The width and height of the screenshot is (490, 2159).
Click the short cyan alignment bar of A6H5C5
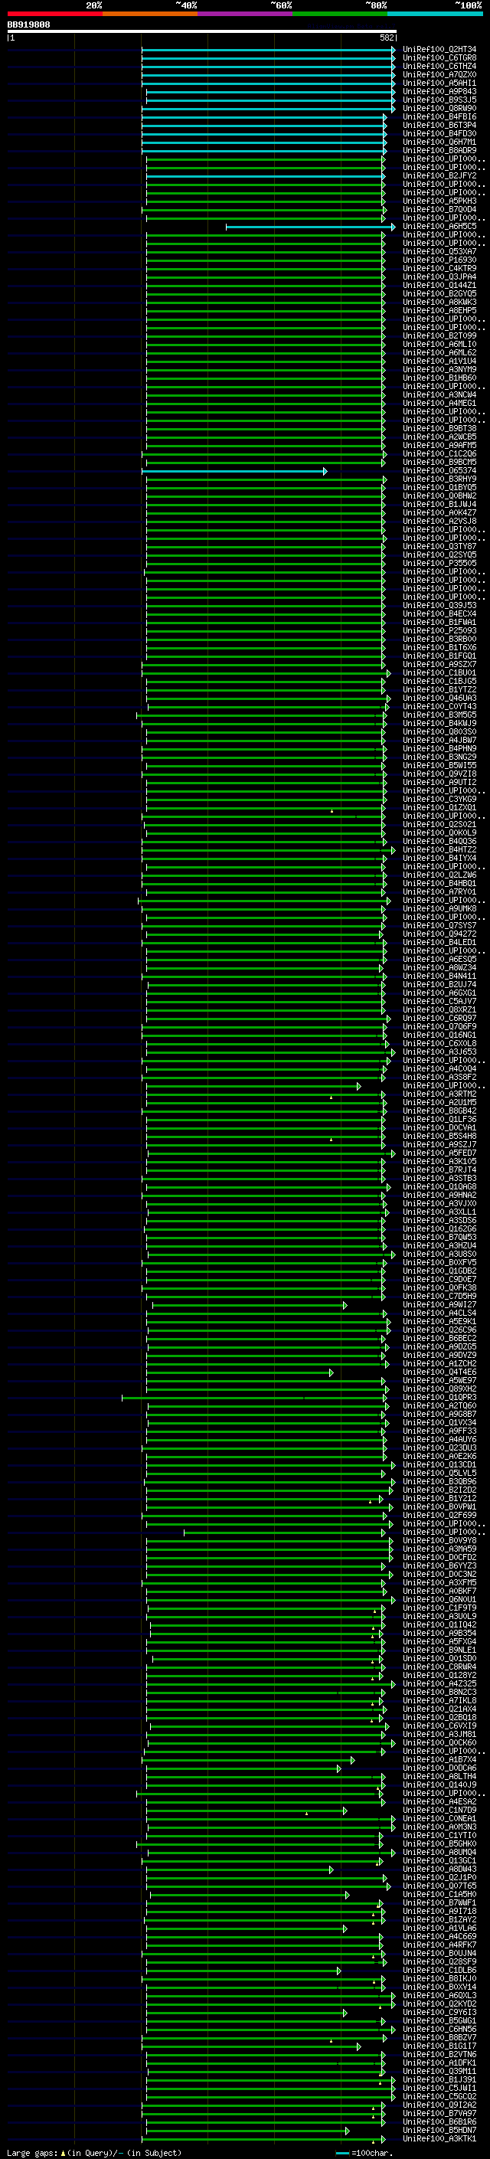(x=311, y=227)
